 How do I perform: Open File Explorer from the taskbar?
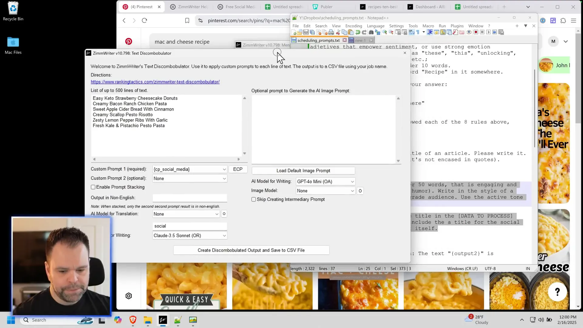coord(148,320)
